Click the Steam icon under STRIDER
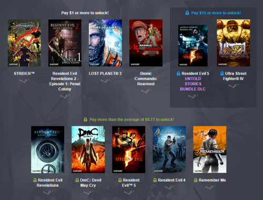 [x=24, y=81]
